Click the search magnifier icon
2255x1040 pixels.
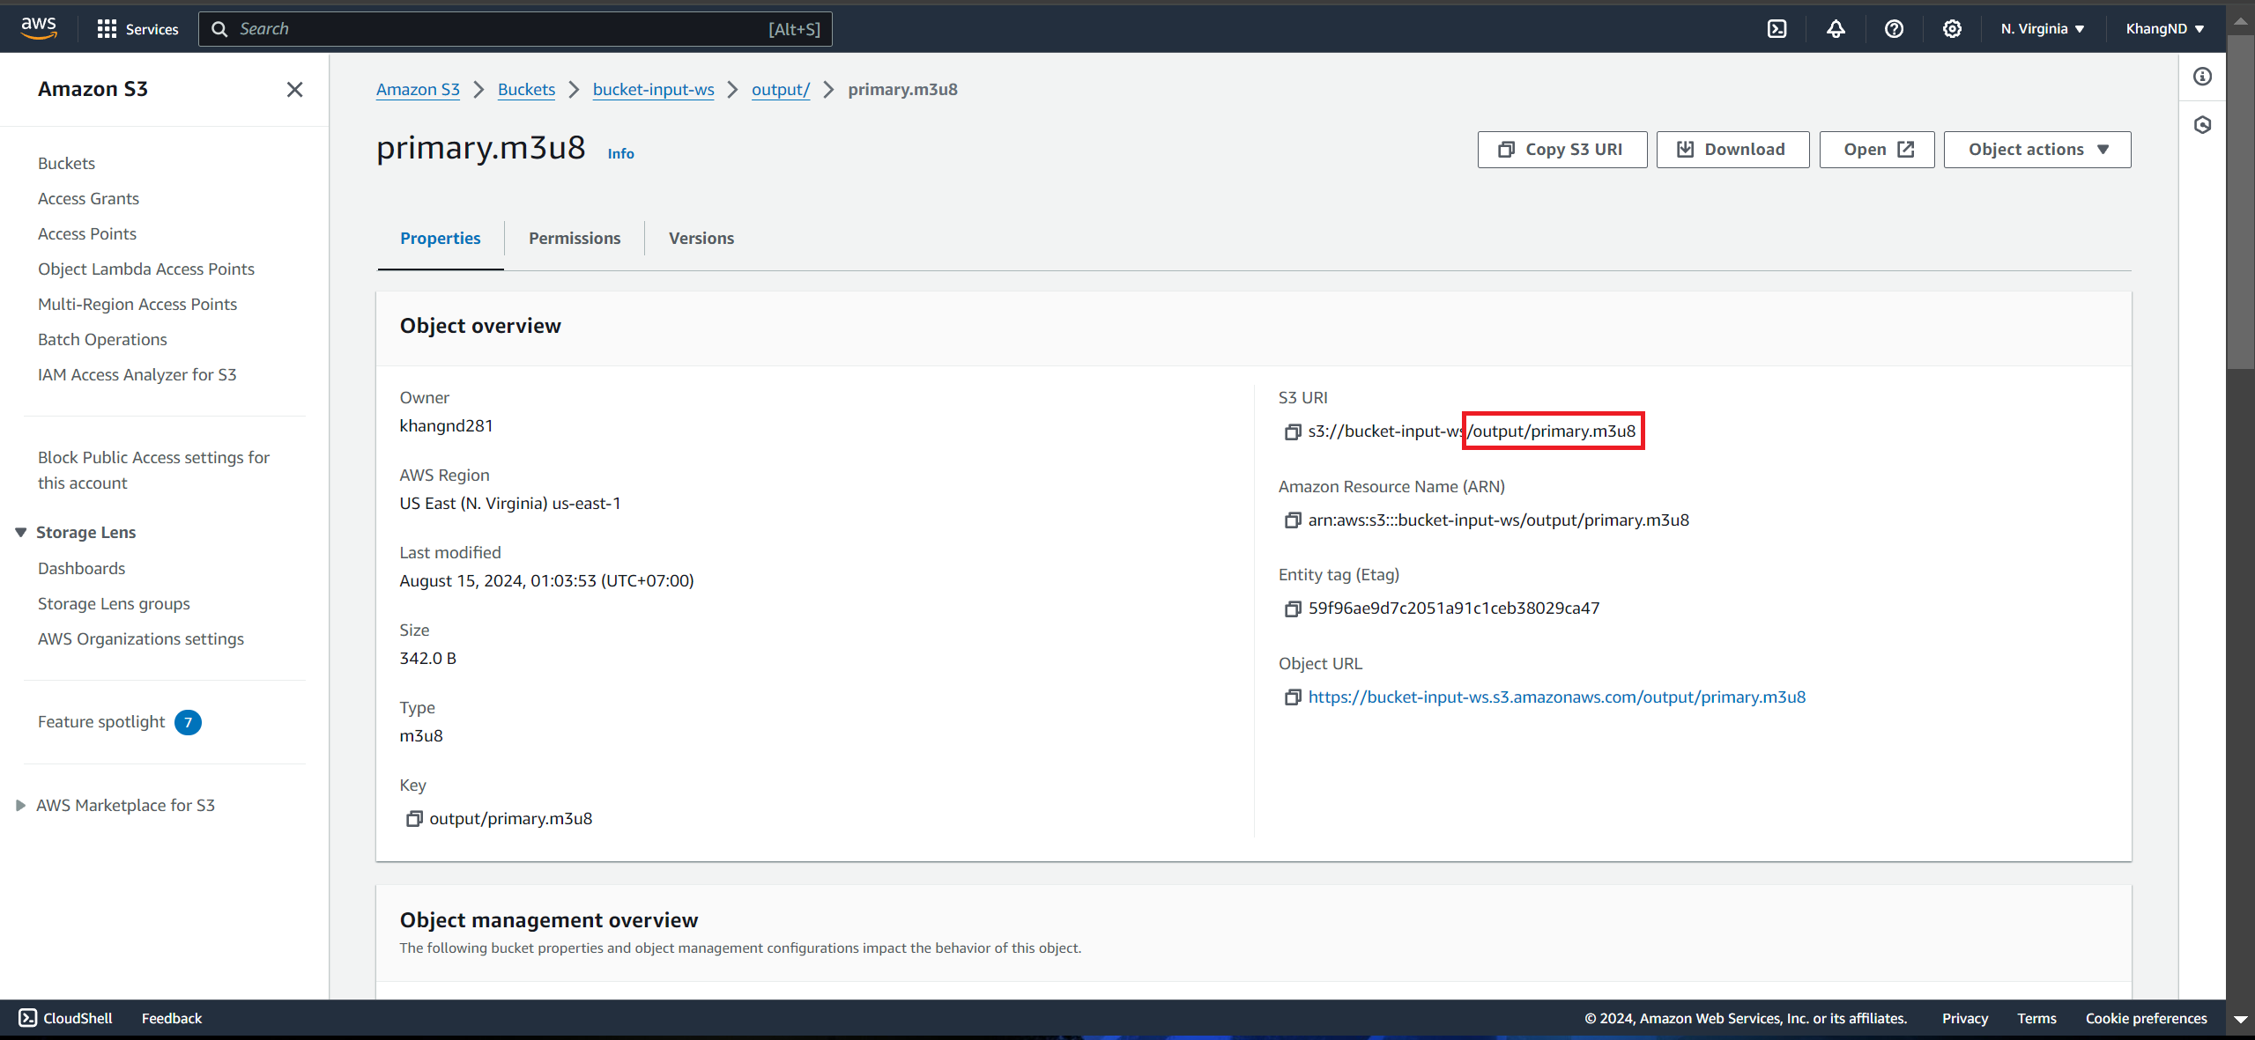219,29
